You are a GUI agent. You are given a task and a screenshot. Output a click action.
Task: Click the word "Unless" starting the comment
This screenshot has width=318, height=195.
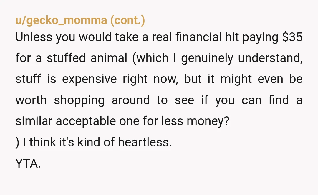34,37
